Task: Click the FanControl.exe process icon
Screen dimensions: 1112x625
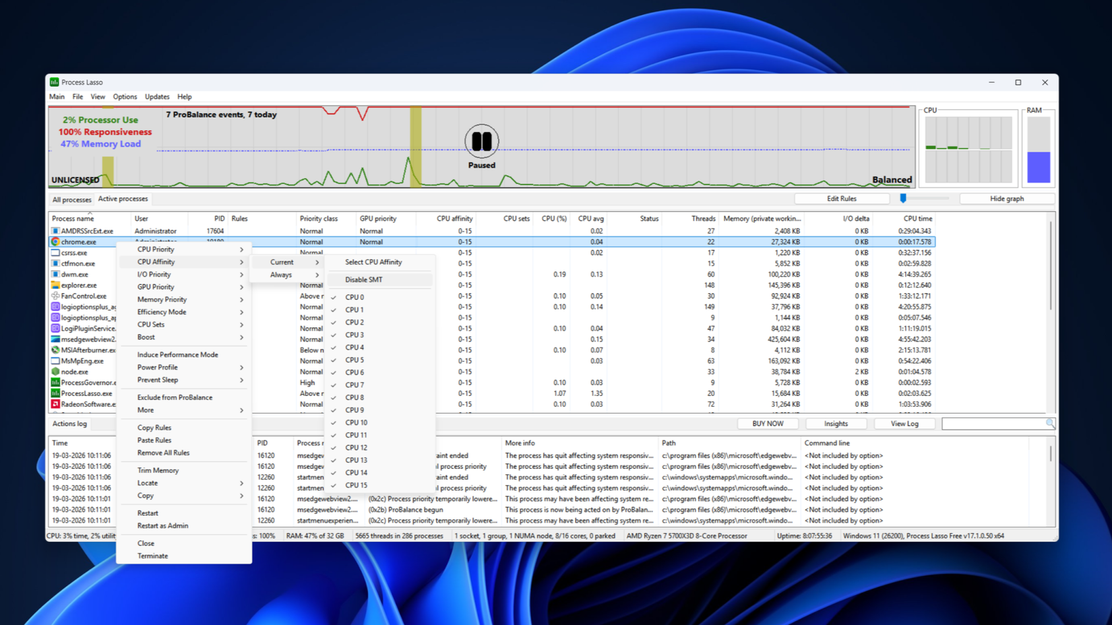Action: coord(57,296)
